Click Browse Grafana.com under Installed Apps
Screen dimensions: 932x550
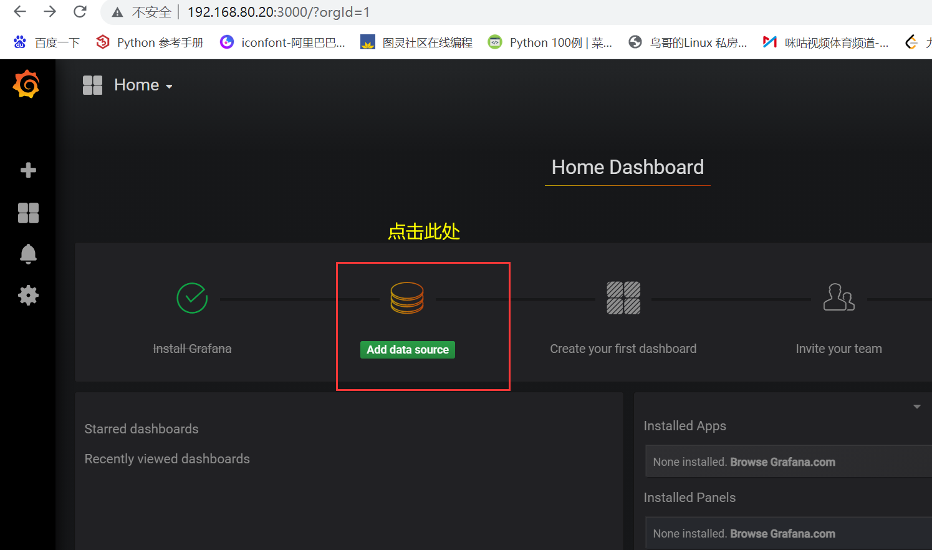782,462
